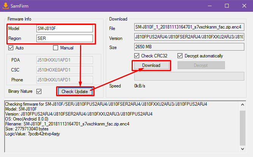Click the PDA field J510HXXU1APD1
Viewport: 253px width, 157px height.
pos(64,60)
